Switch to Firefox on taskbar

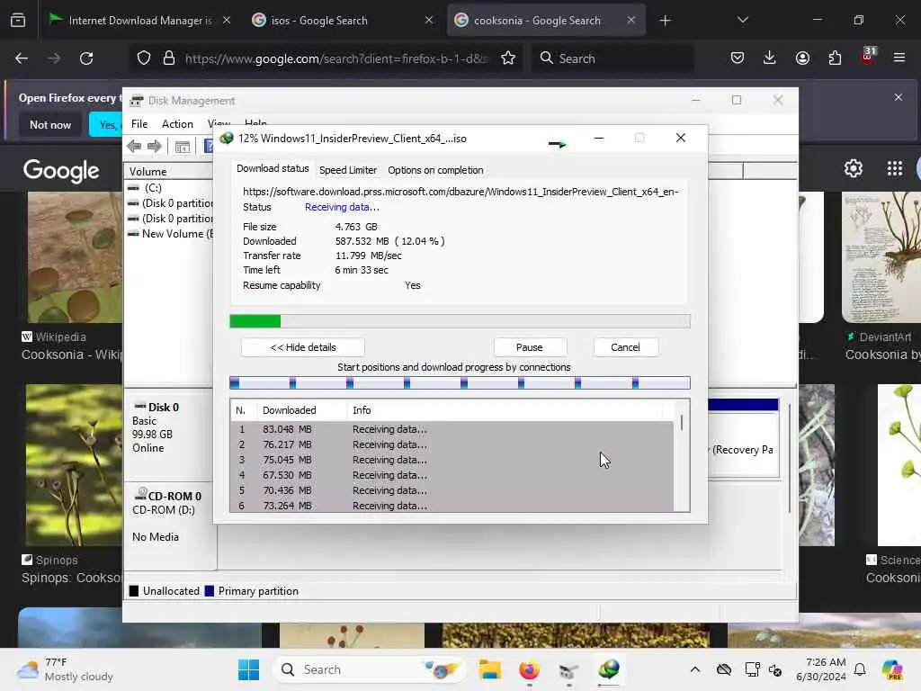[529, 669]
